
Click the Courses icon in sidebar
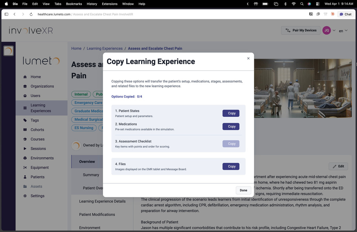tap(25, 139)
